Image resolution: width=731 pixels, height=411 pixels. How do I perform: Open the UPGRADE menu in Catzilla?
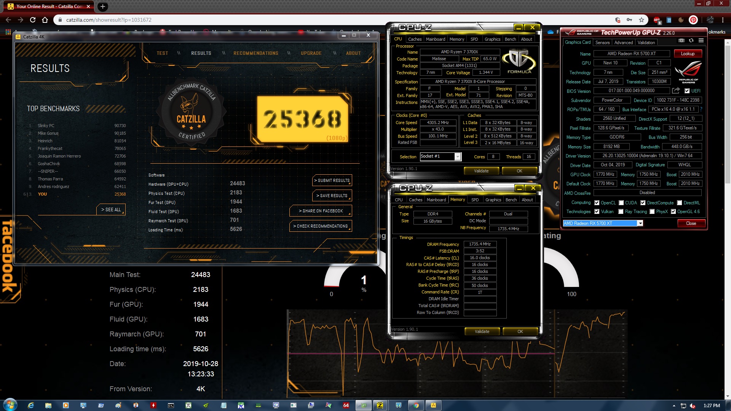pyautogui.click(x=311, y=53)
